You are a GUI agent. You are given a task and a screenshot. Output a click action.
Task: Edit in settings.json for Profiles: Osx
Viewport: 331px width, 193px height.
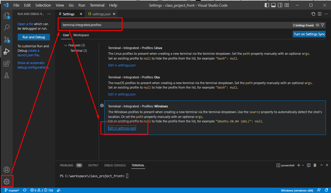pos(122,94)
